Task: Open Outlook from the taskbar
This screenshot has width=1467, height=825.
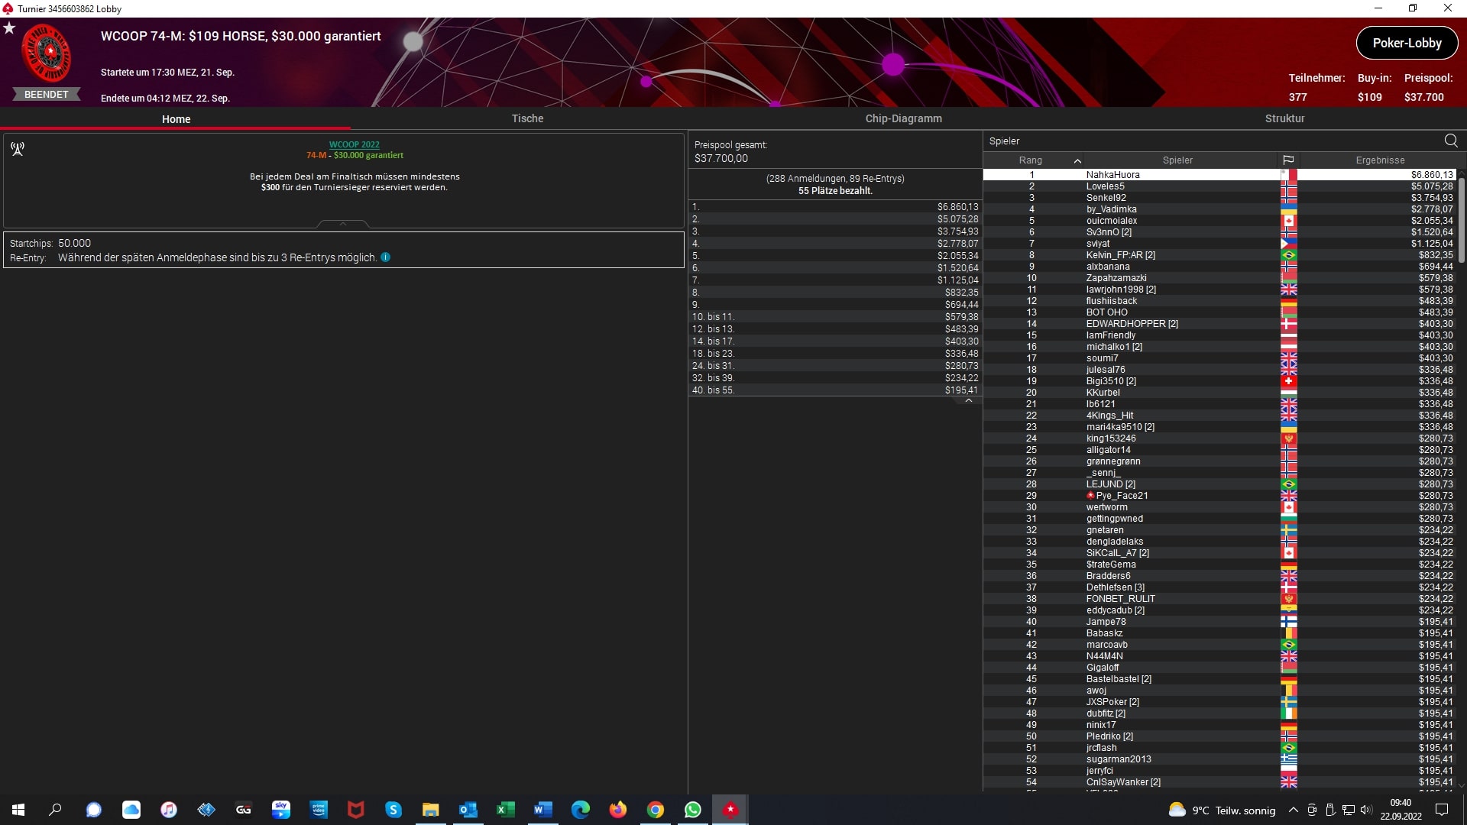Action: tap(468, 810)
